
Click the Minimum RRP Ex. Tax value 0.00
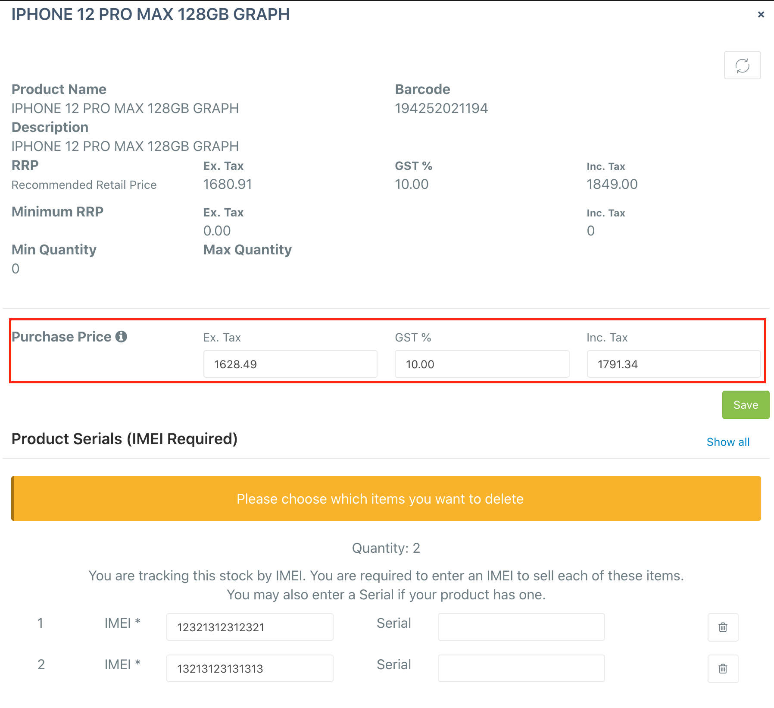point(217,231)
